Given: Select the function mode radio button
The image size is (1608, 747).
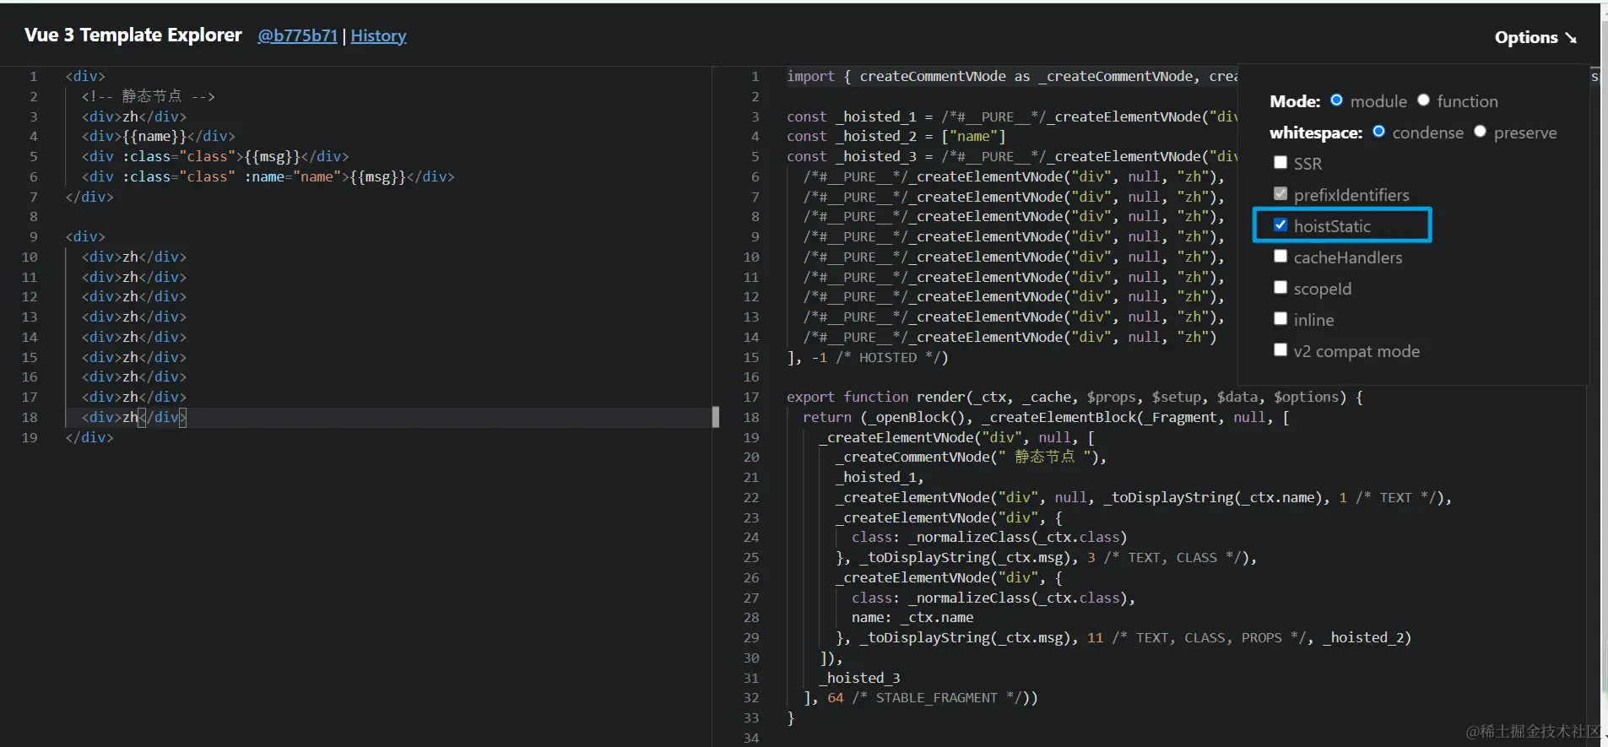Looking at the screenshot, I should tap(1423, 100).
